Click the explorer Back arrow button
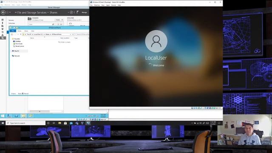Viewport: 272px width, 153px height. pos(12,34)
